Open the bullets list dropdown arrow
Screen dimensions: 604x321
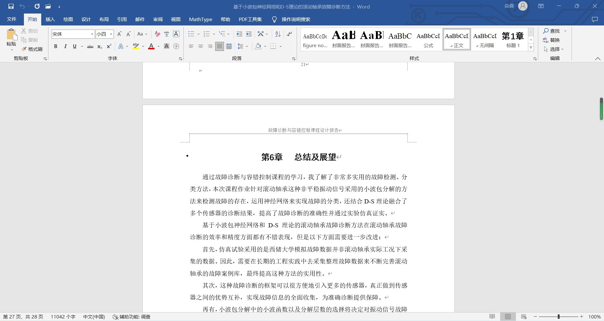198,34
